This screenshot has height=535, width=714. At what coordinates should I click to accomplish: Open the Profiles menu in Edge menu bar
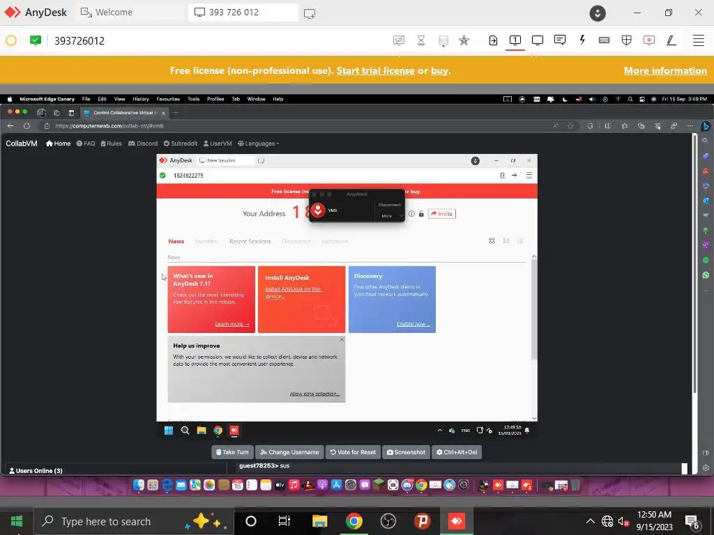coord(215,99)
